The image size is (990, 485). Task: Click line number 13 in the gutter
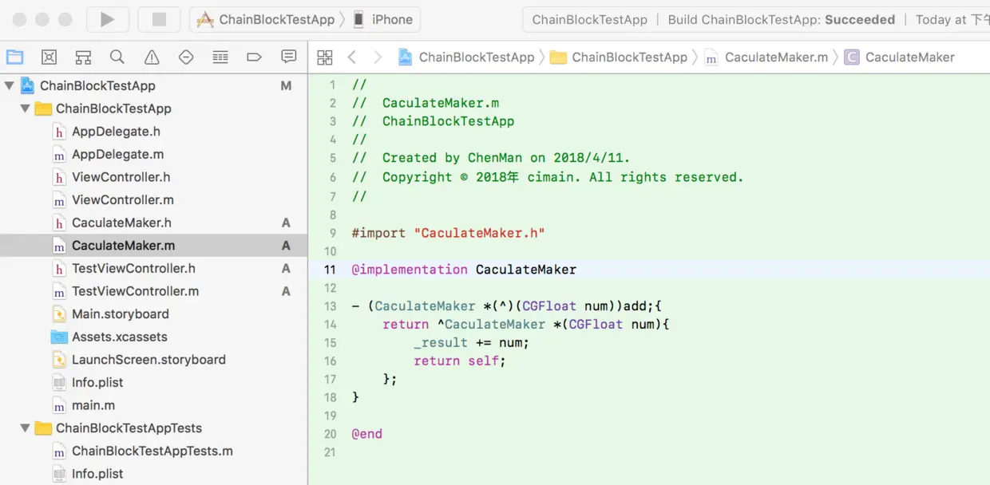pos(330,306)
